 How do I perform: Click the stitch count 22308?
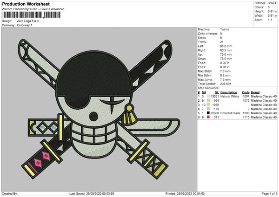click(x=215, y=113)
